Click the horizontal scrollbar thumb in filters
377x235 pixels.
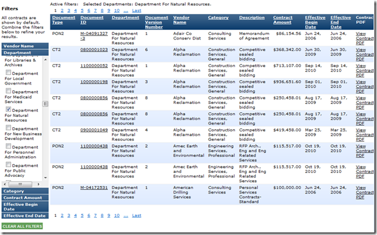[20, 184]
